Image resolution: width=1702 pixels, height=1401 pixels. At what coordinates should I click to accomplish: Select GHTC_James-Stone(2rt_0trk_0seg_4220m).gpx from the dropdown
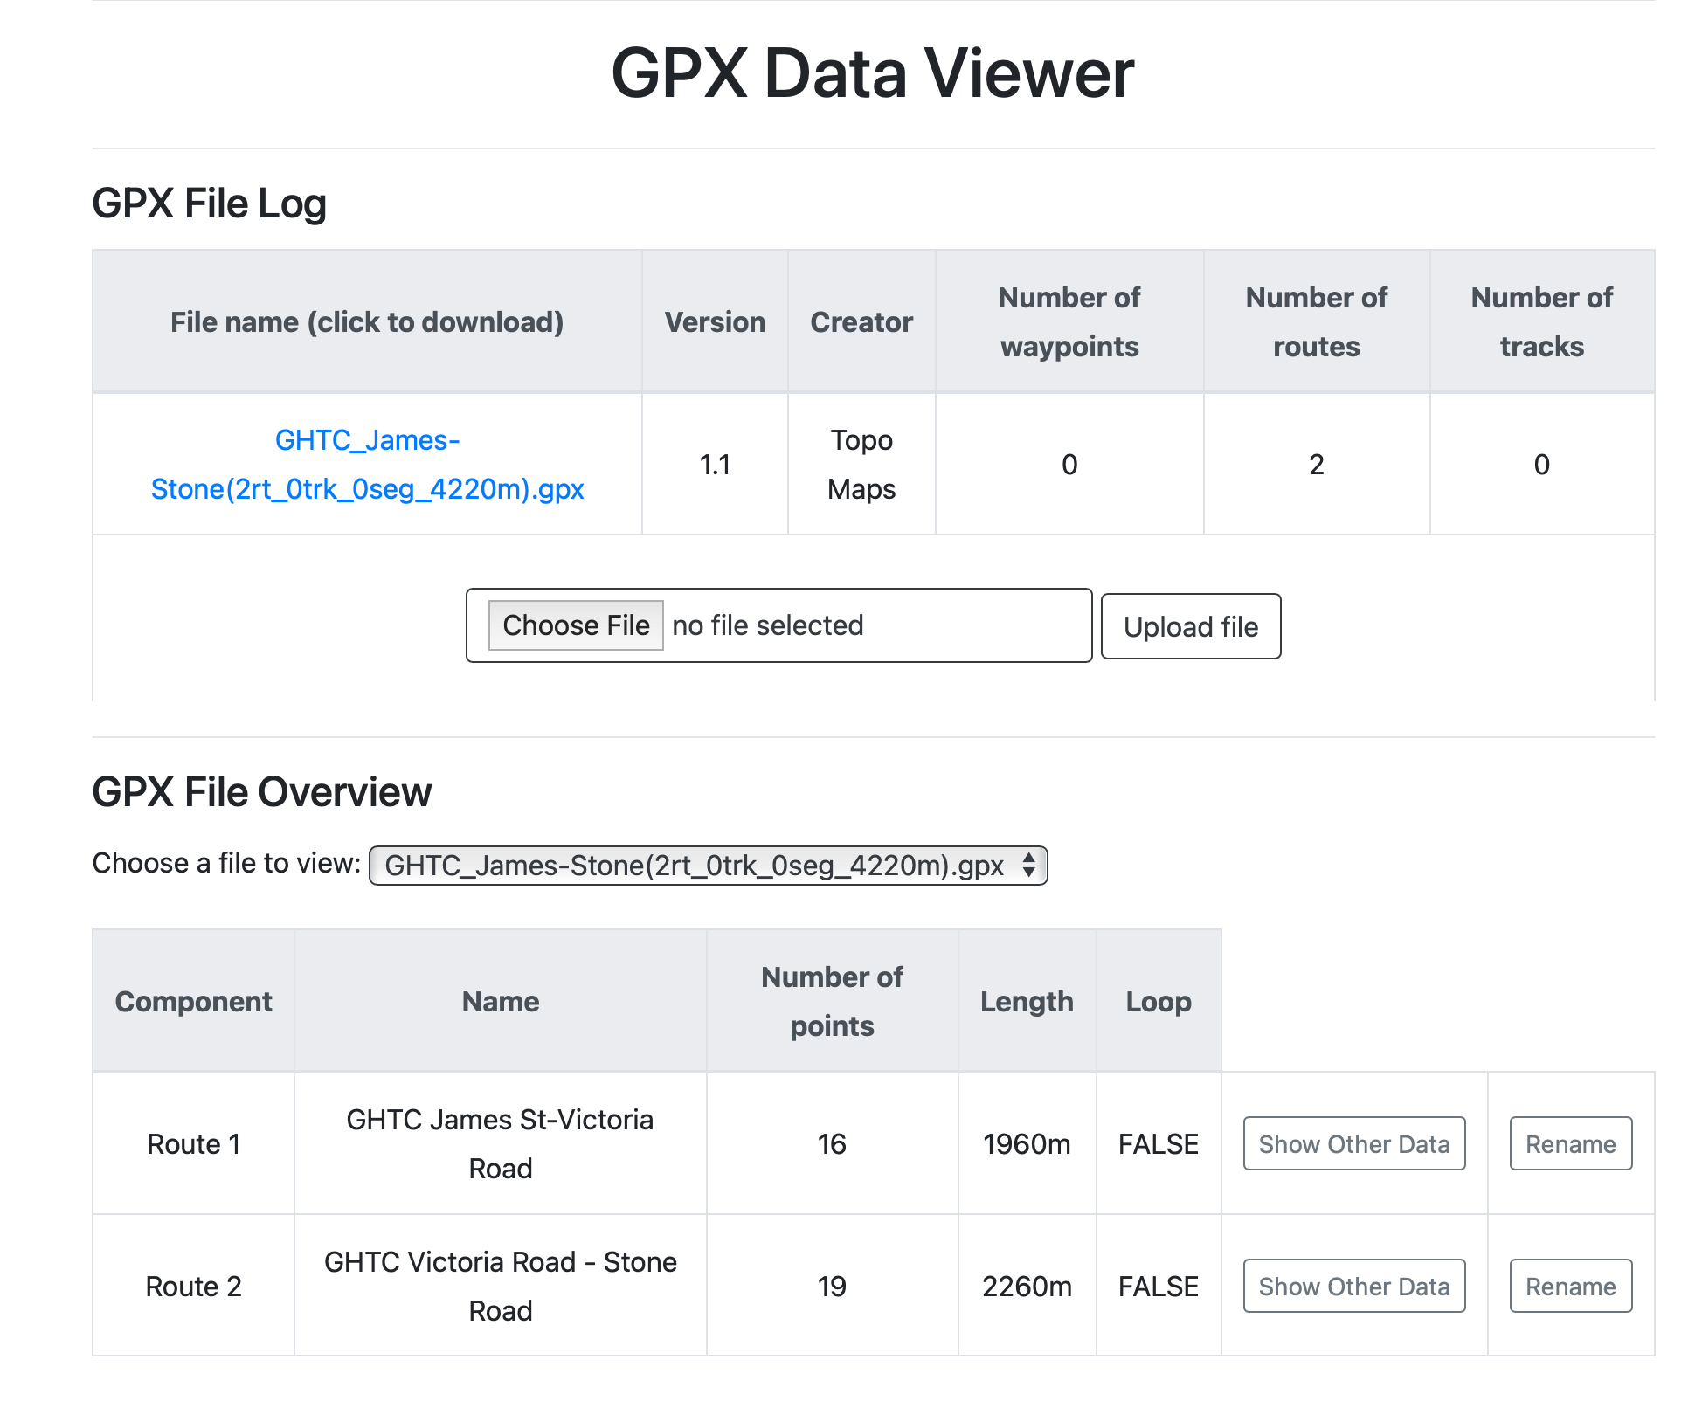pyautogui.click(x=708, y=866)
